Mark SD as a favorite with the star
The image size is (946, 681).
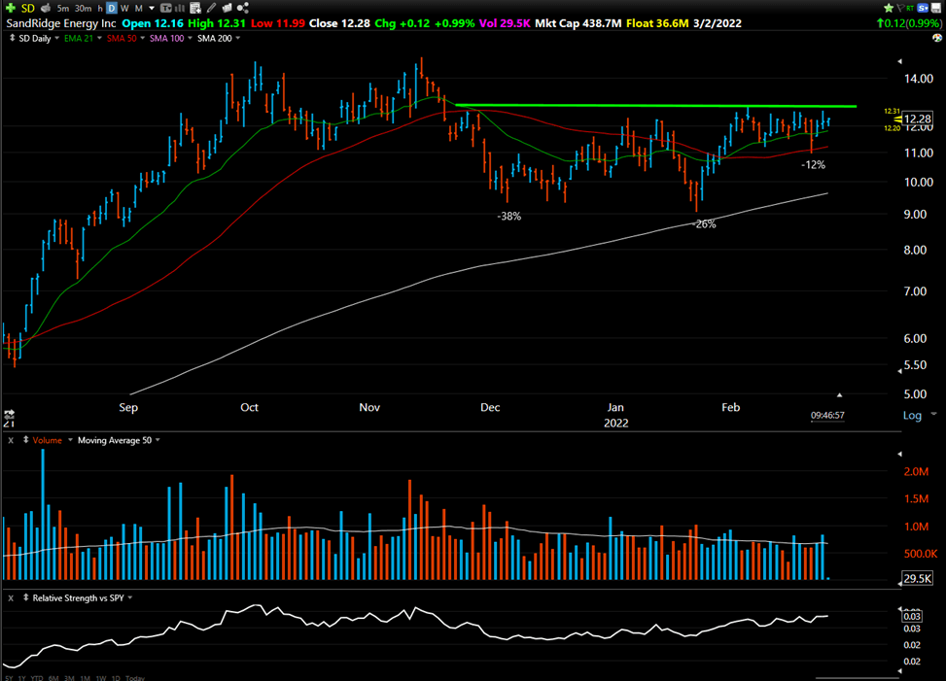point(888,8)
